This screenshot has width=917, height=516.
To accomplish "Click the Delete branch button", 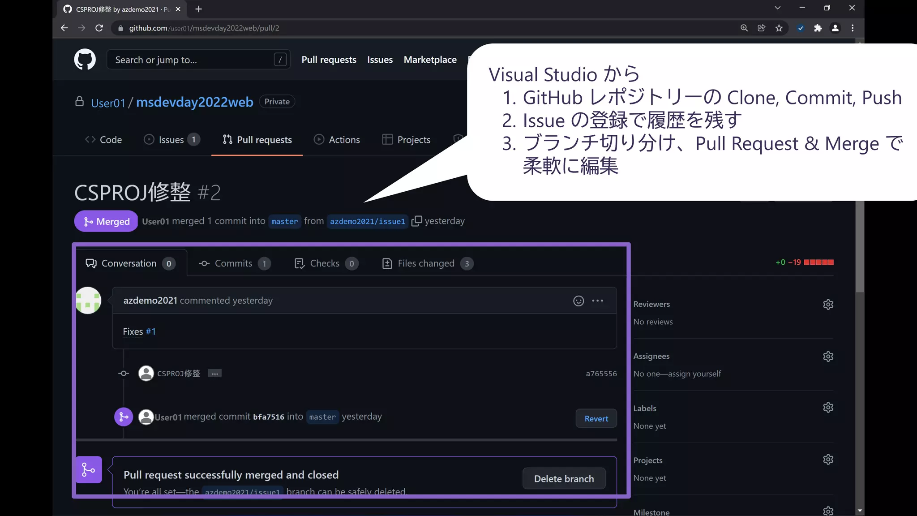I will pyautogui.click(x=564, y=479).
